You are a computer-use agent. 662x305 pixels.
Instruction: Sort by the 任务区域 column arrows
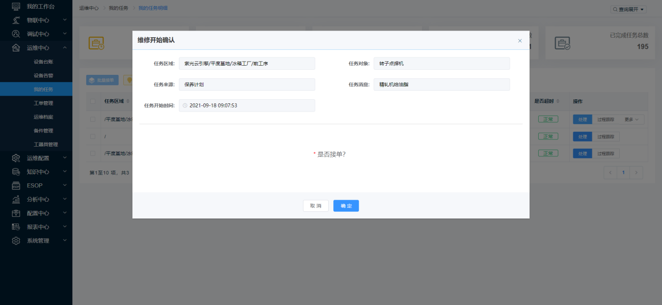click(x=128, y=101)
